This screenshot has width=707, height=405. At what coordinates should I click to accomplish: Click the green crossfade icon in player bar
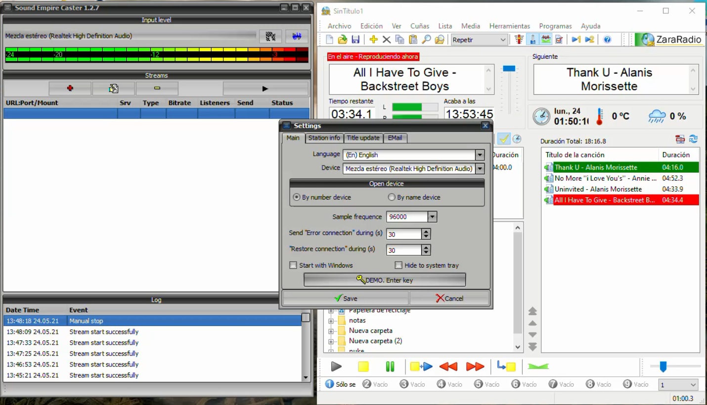(538, 366)
